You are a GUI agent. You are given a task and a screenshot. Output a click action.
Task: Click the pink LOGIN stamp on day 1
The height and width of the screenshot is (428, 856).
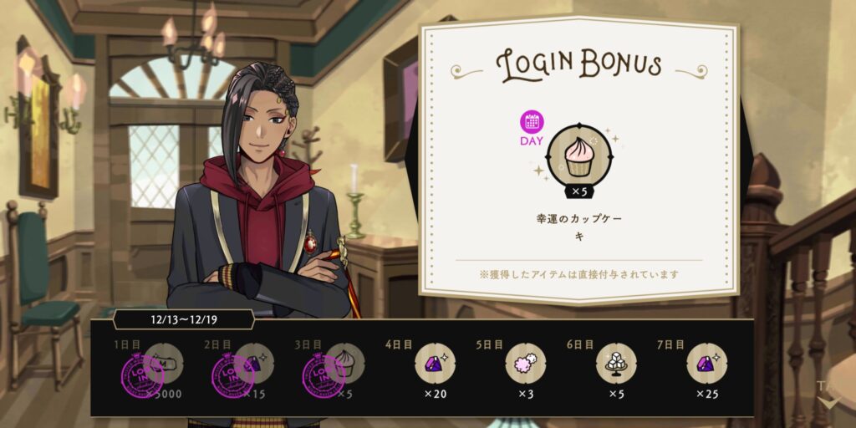(x=142, y=376)
